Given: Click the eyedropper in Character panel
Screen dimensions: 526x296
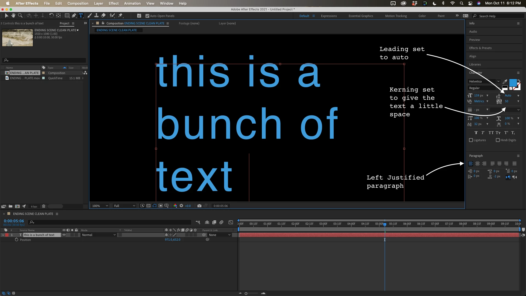Looking at the screenshot, I should (505, 81).
